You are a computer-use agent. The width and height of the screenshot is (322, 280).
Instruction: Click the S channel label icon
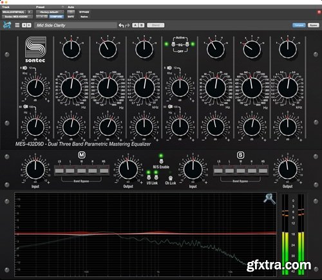[x=240, y=154]
